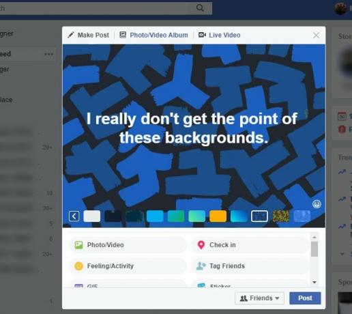Click the blue Post button
The width and height of the screenshot is (352, 314).
pos(305,298)
